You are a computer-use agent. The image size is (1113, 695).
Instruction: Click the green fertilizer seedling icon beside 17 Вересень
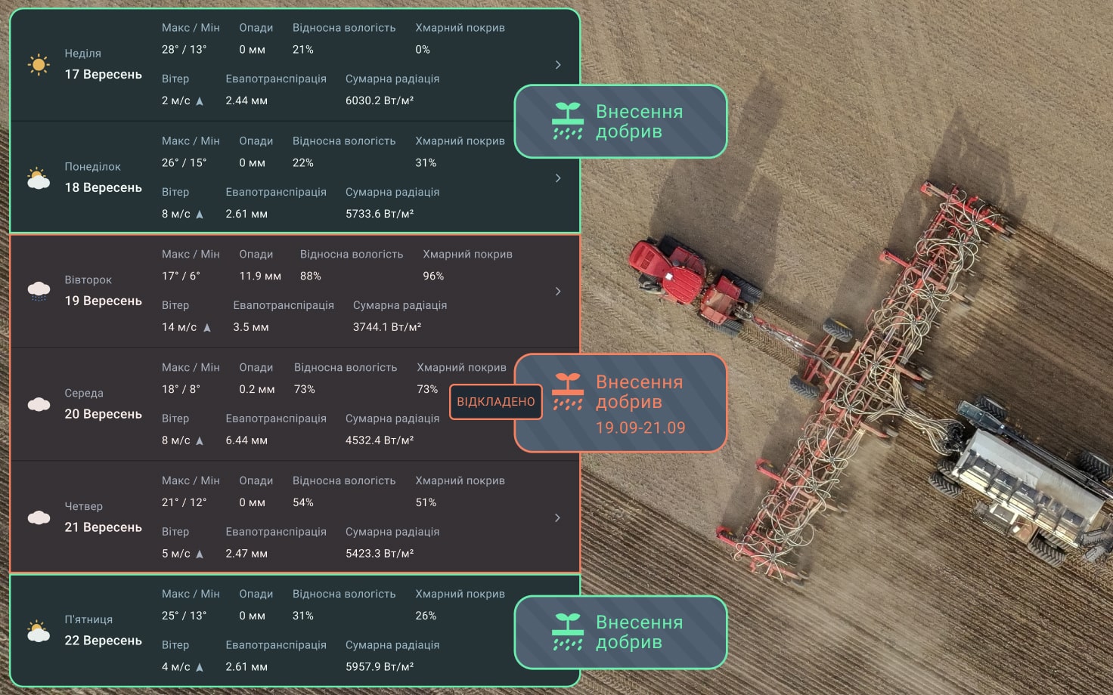[x=567, y=121]
